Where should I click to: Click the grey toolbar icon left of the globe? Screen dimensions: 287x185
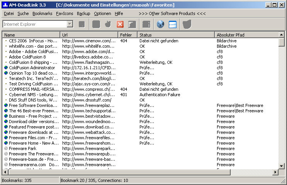click(x=146, y=25)
